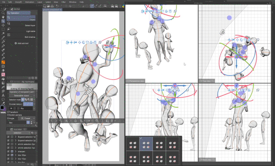Image resolution: width=275 pixels, height=166 pixels.
Task: Click Add sub tool button
Action: click(x=21, y=43)
